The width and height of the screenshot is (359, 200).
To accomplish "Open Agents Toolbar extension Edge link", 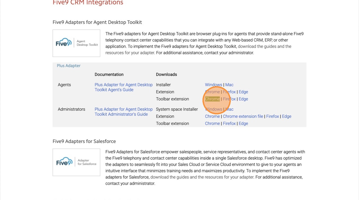I will point(243,99).
